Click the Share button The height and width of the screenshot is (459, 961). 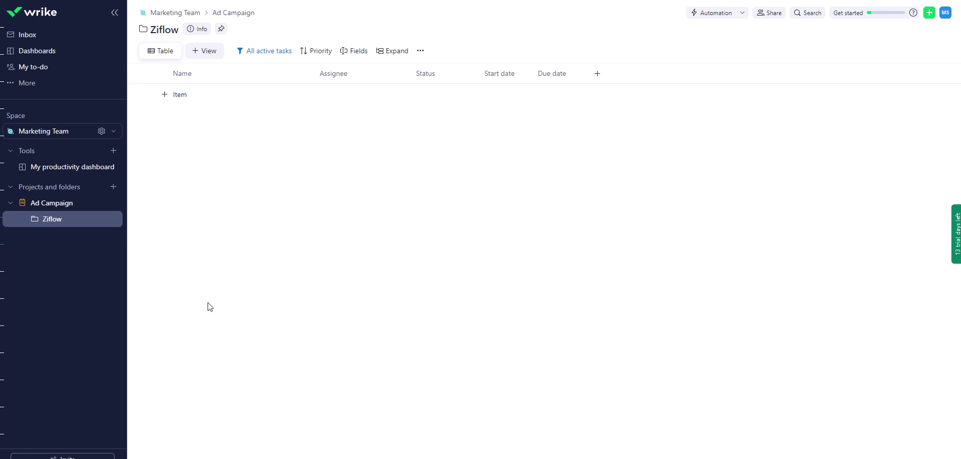[769, 13]
